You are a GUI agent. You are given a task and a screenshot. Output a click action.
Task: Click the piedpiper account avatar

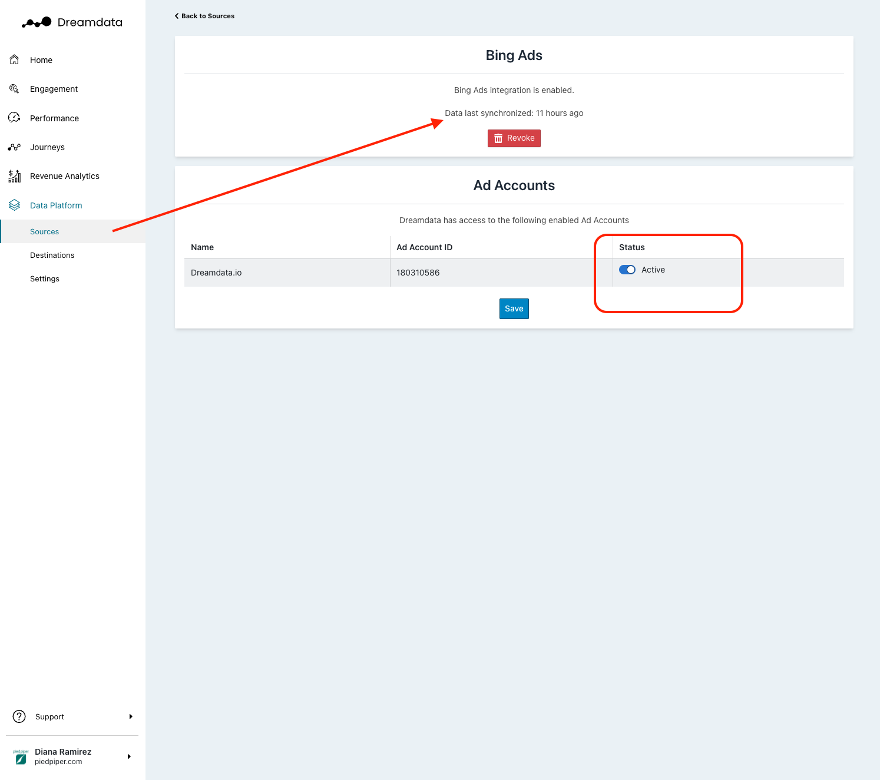point(21,757)
